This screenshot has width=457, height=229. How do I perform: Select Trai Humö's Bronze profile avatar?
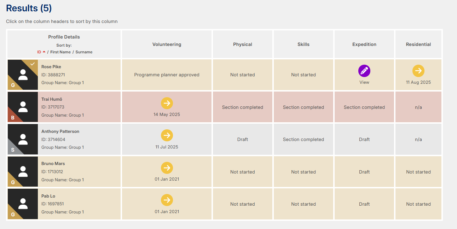[23, 107]
